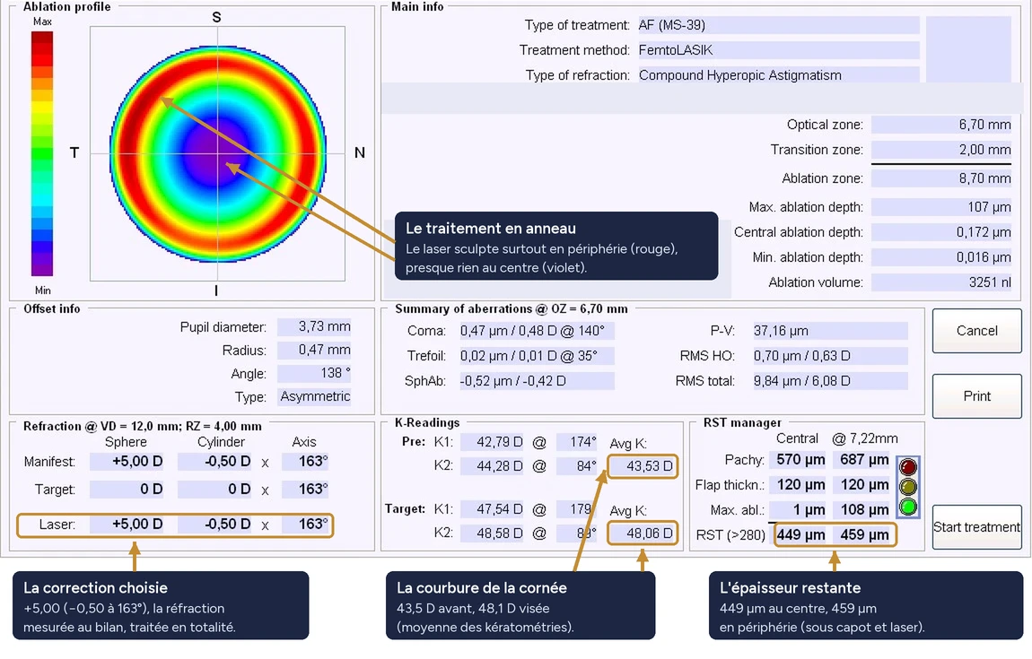The width and height of the screenshot is (1032, 659).
Task: Click the Pre K2 value 44,28 D
Action: 493,466
